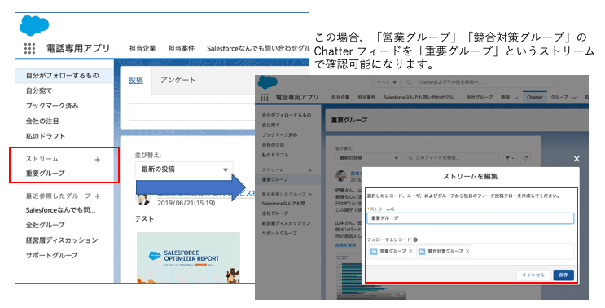Viewport: 605px width, 308px height.
Task: Close the ストリームを編集 dialog with the X
Action: 577,159
